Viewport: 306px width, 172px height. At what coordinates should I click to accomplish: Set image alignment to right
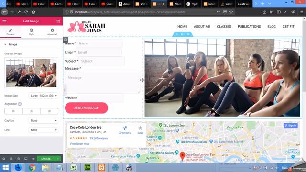tap(49, 111)
